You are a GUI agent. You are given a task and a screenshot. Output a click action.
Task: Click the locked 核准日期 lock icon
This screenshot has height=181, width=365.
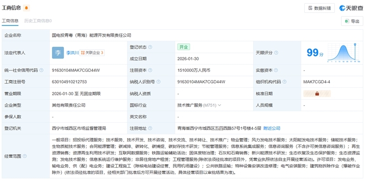(x=317, y=94)
